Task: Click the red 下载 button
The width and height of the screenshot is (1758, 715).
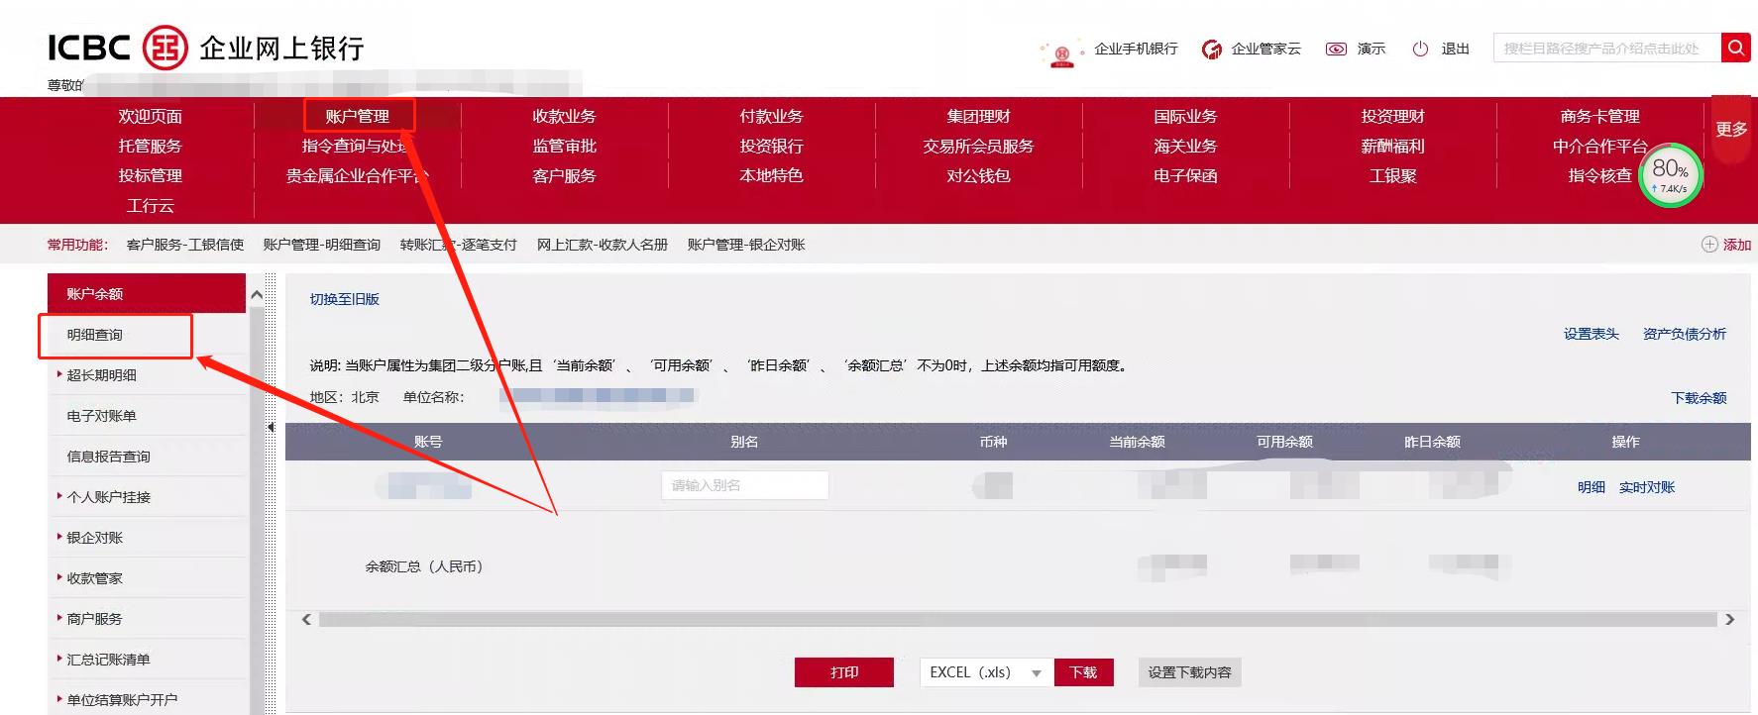Action: coord(1083,672)
